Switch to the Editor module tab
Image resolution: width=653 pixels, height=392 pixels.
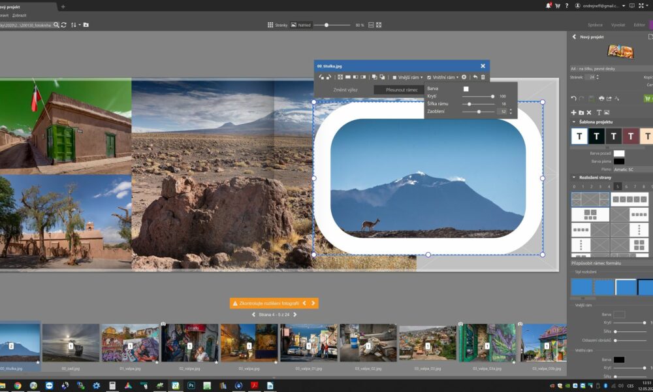(639, 25)
